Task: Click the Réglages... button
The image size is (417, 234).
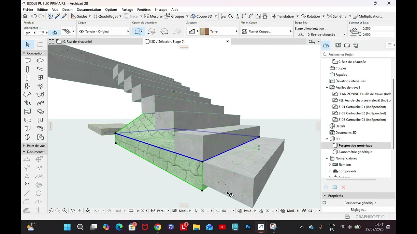Action: pyautogui.click(x=358, y=210)
